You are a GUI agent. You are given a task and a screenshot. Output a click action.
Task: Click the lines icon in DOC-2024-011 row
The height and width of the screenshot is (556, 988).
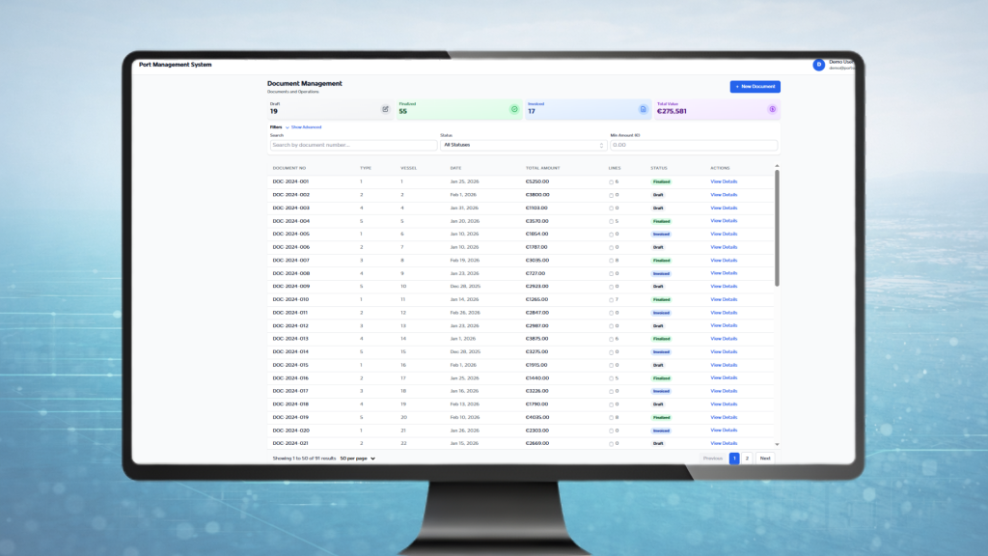tap(611, 314)
